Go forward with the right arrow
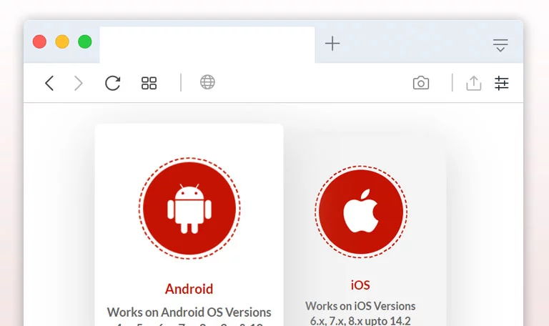The height and width of the screenshot is (326, 549). click(79, 84)
